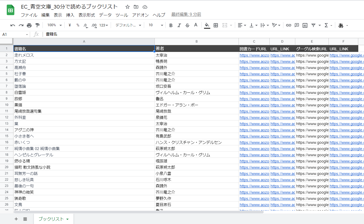
Task: Open the 走れメロス library card URL link
Action: click(254, 55)
